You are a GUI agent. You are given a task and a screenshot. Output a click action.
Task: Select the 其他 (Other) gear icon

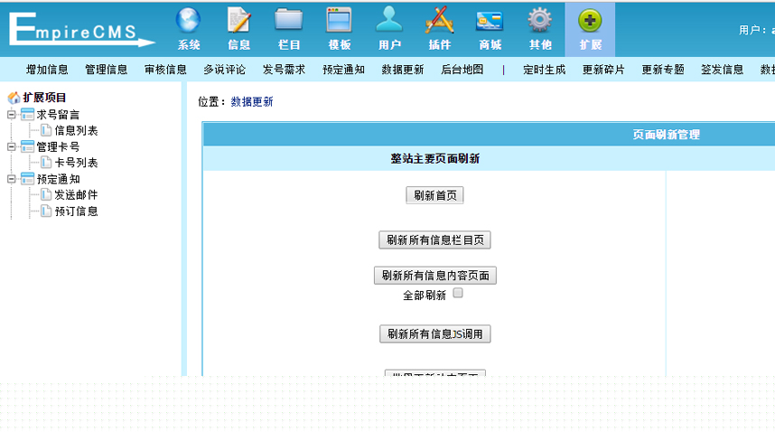pyautogui.click(x=540, y=20)
